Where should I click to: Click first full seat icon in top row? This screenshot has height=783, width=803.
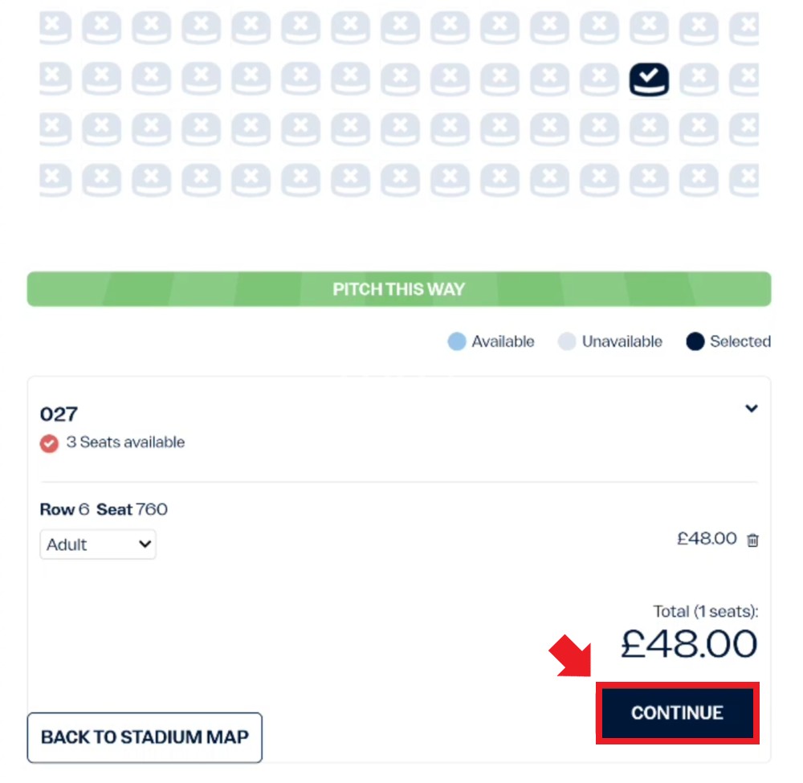point(101,27)
